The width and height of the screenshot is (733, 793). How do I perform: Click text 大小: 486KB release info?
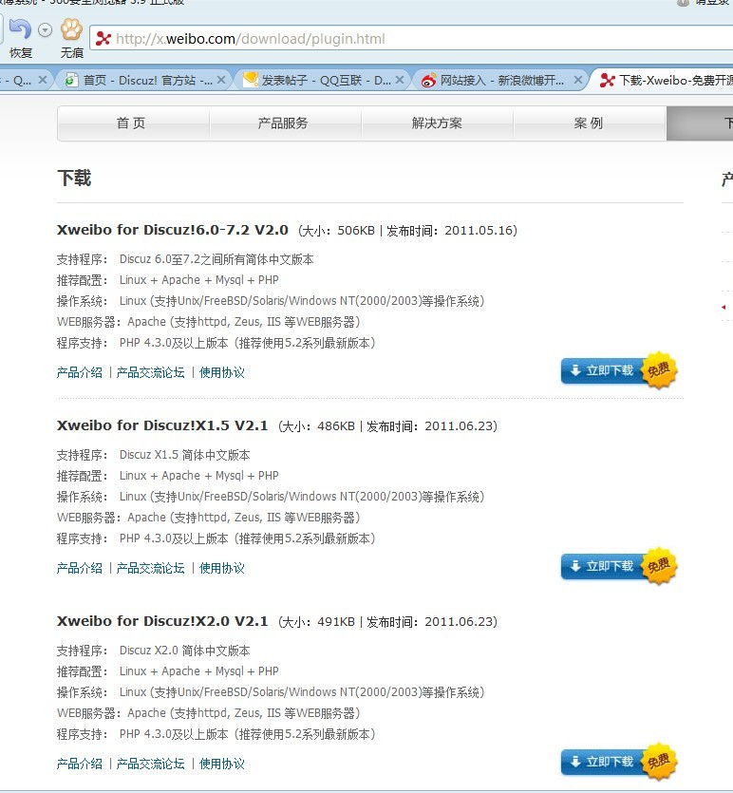(x=387, y=426)
